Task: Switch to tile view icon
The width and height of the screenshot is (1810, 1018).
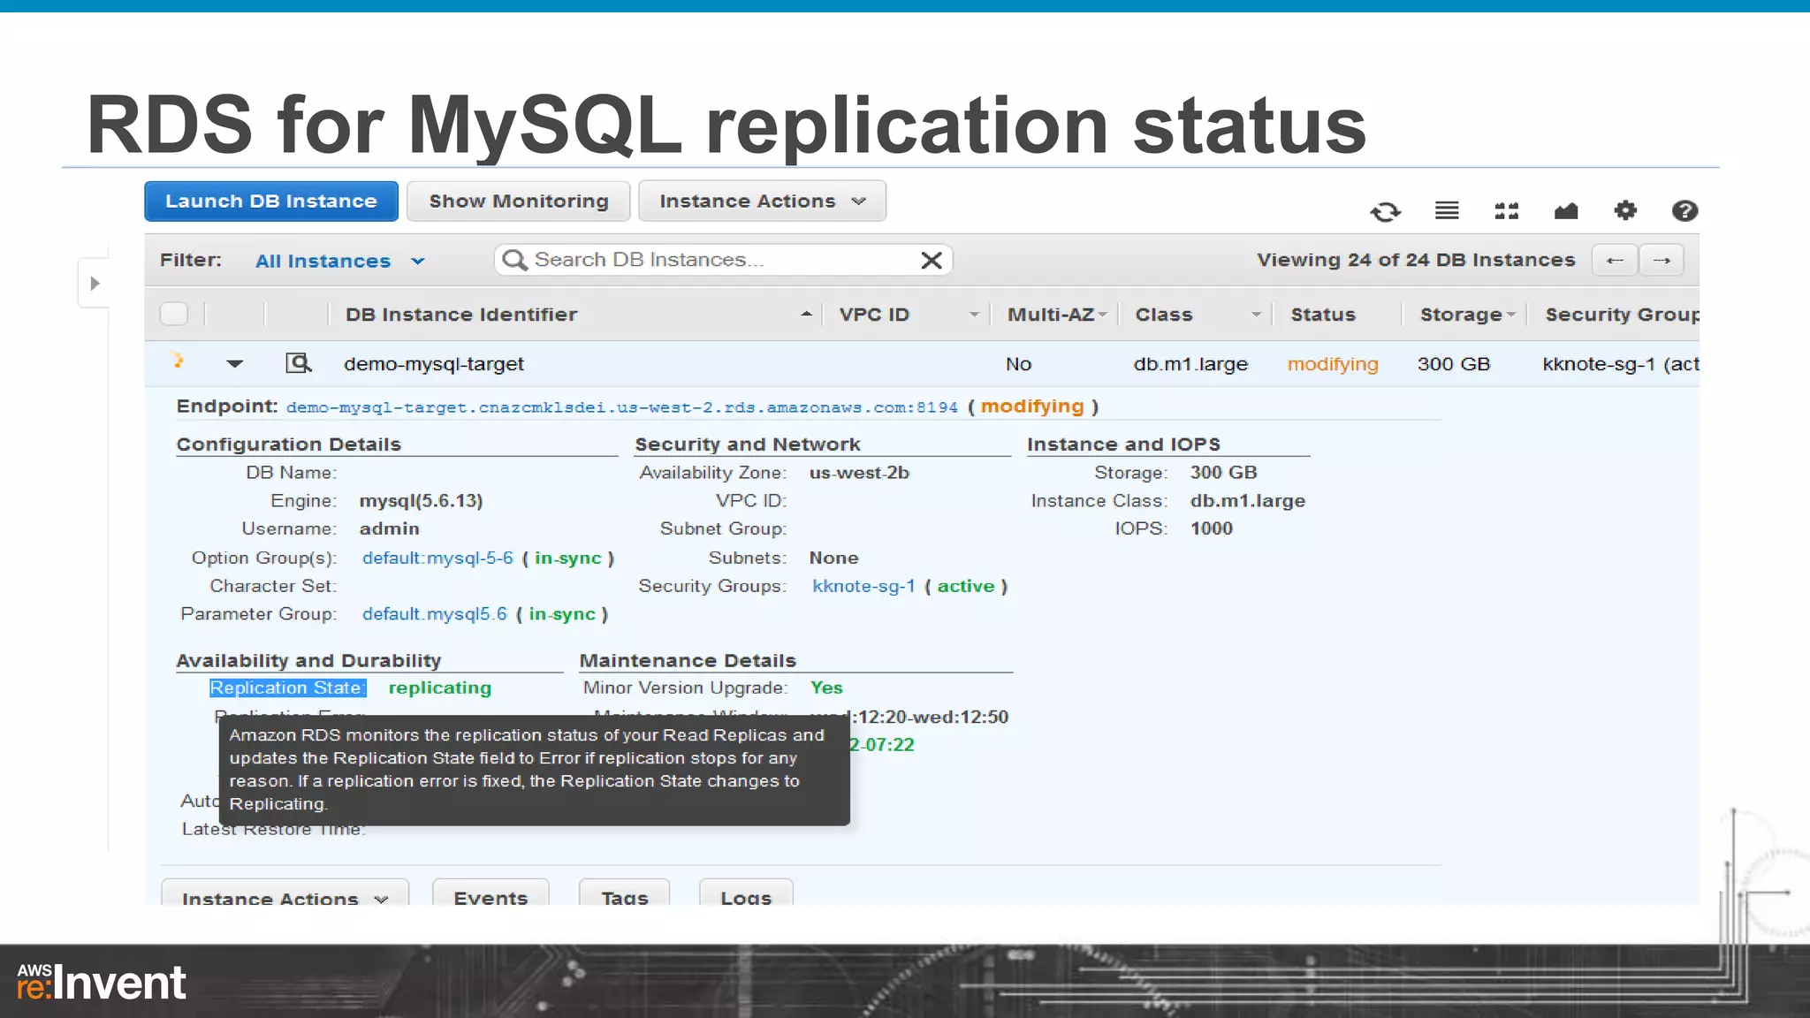Action: point(1507,210)
